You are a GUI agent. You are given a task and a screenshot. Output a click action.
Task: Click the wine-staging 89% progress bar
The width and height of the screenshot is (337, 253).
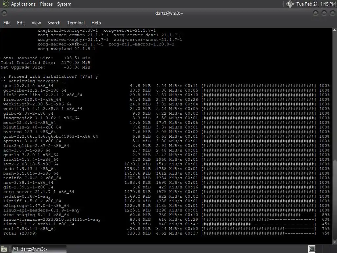(x=259, y=215)
